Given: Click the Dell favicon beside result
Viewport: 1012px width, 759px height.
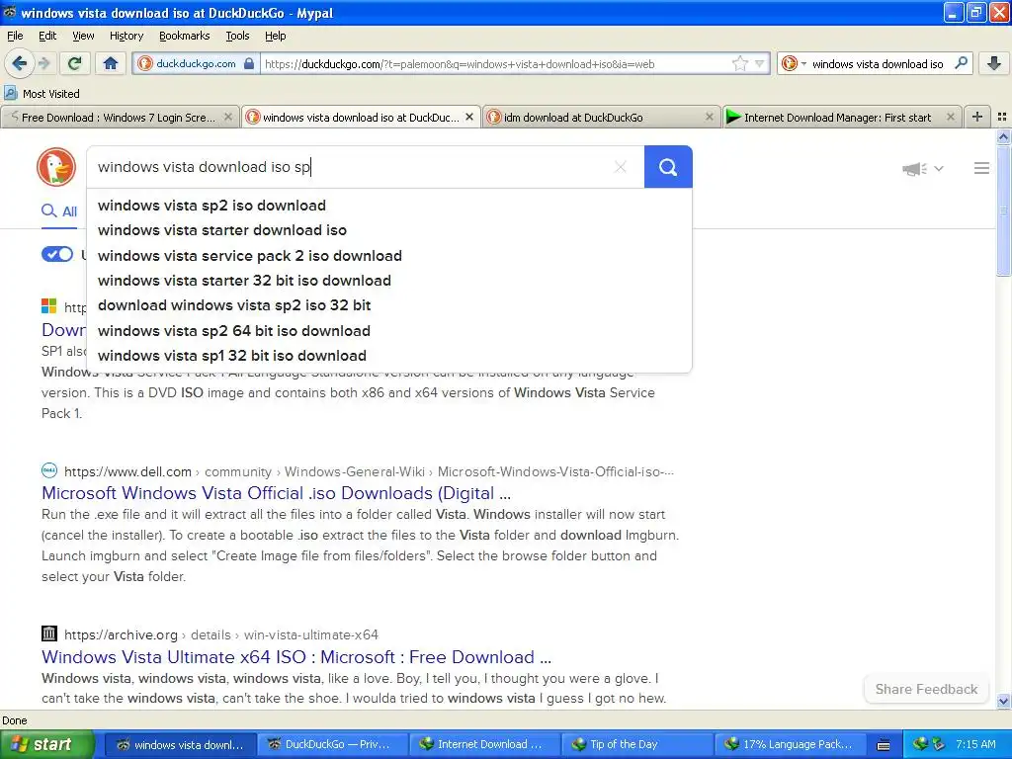Looking at the screenshot, I should (x=49, y=470).
